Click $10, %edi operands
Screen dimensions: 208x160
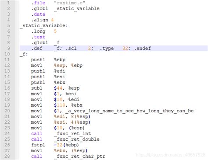tap(67, 99)
